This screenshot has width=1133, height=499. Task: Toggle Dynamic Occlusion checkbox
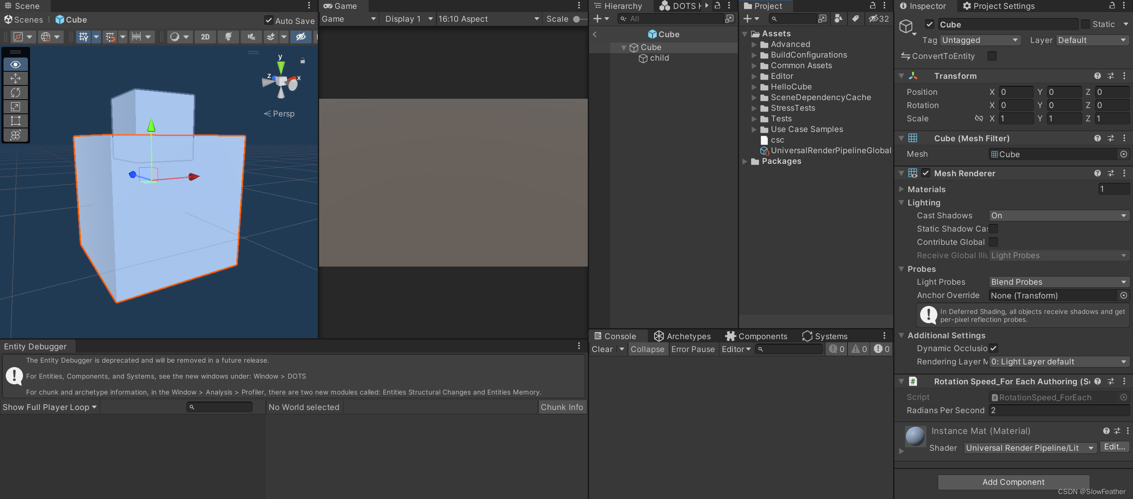coord(993,348)
